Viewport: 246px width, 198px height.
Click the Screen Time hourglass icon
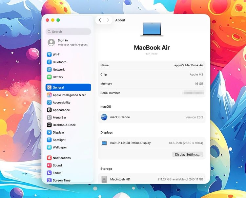(49, 180)
